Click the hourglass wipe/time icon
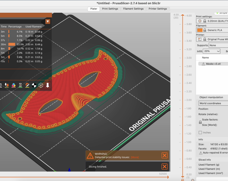228x181 pixels. [x=20, y=85]
